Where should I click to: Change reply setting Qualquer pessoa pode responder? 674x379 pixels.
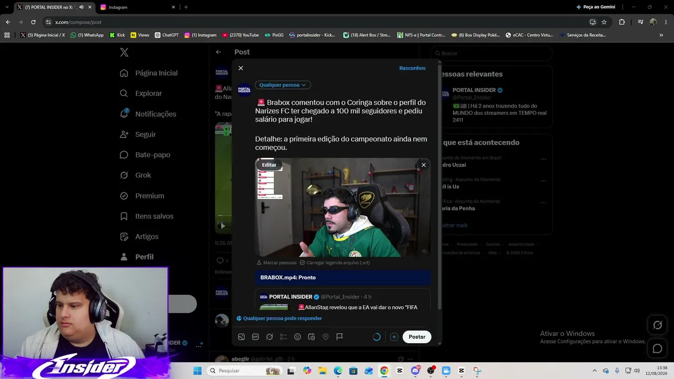279,318
